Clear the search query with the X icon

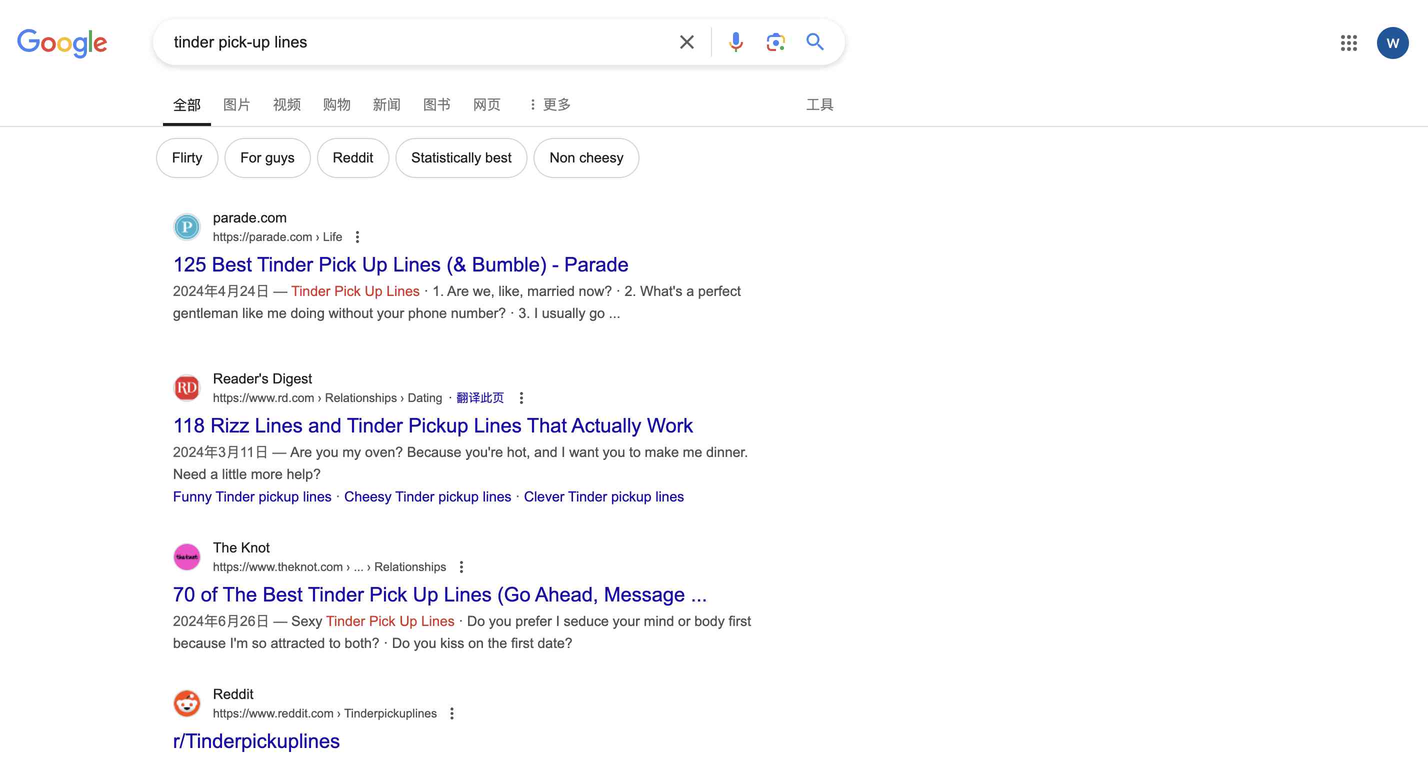click(x=686, y=42)
